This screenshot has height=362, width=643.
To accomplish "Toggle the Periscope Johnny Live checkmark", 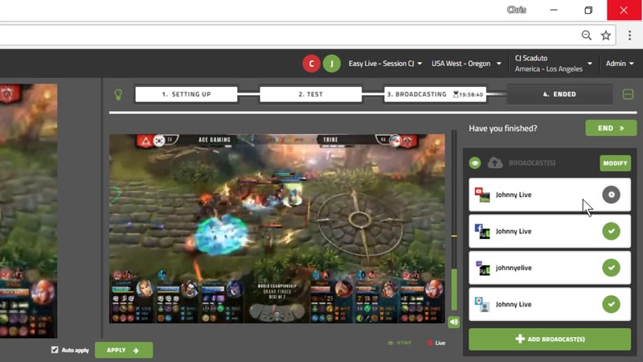I will tap(611, 304).
